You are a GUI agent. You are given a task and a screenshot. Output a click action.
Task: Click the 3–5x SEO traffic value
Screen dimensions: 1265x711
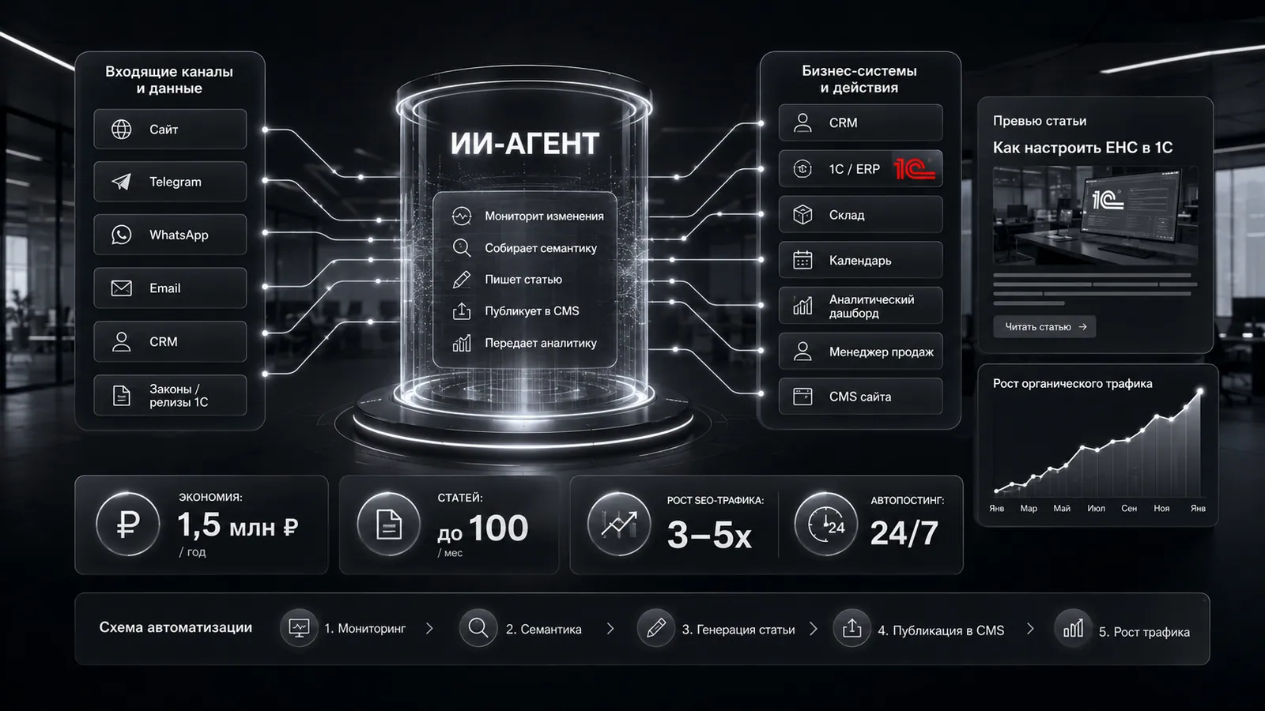pyautogui.click(x=709, y=535)
